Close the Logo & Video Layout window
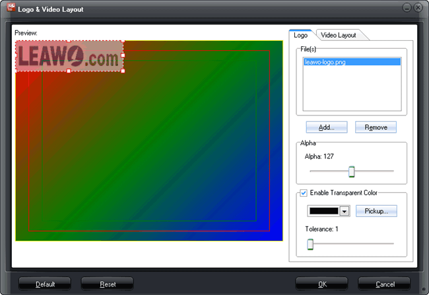Screen dimensions: 429x295 click(418, 7)
